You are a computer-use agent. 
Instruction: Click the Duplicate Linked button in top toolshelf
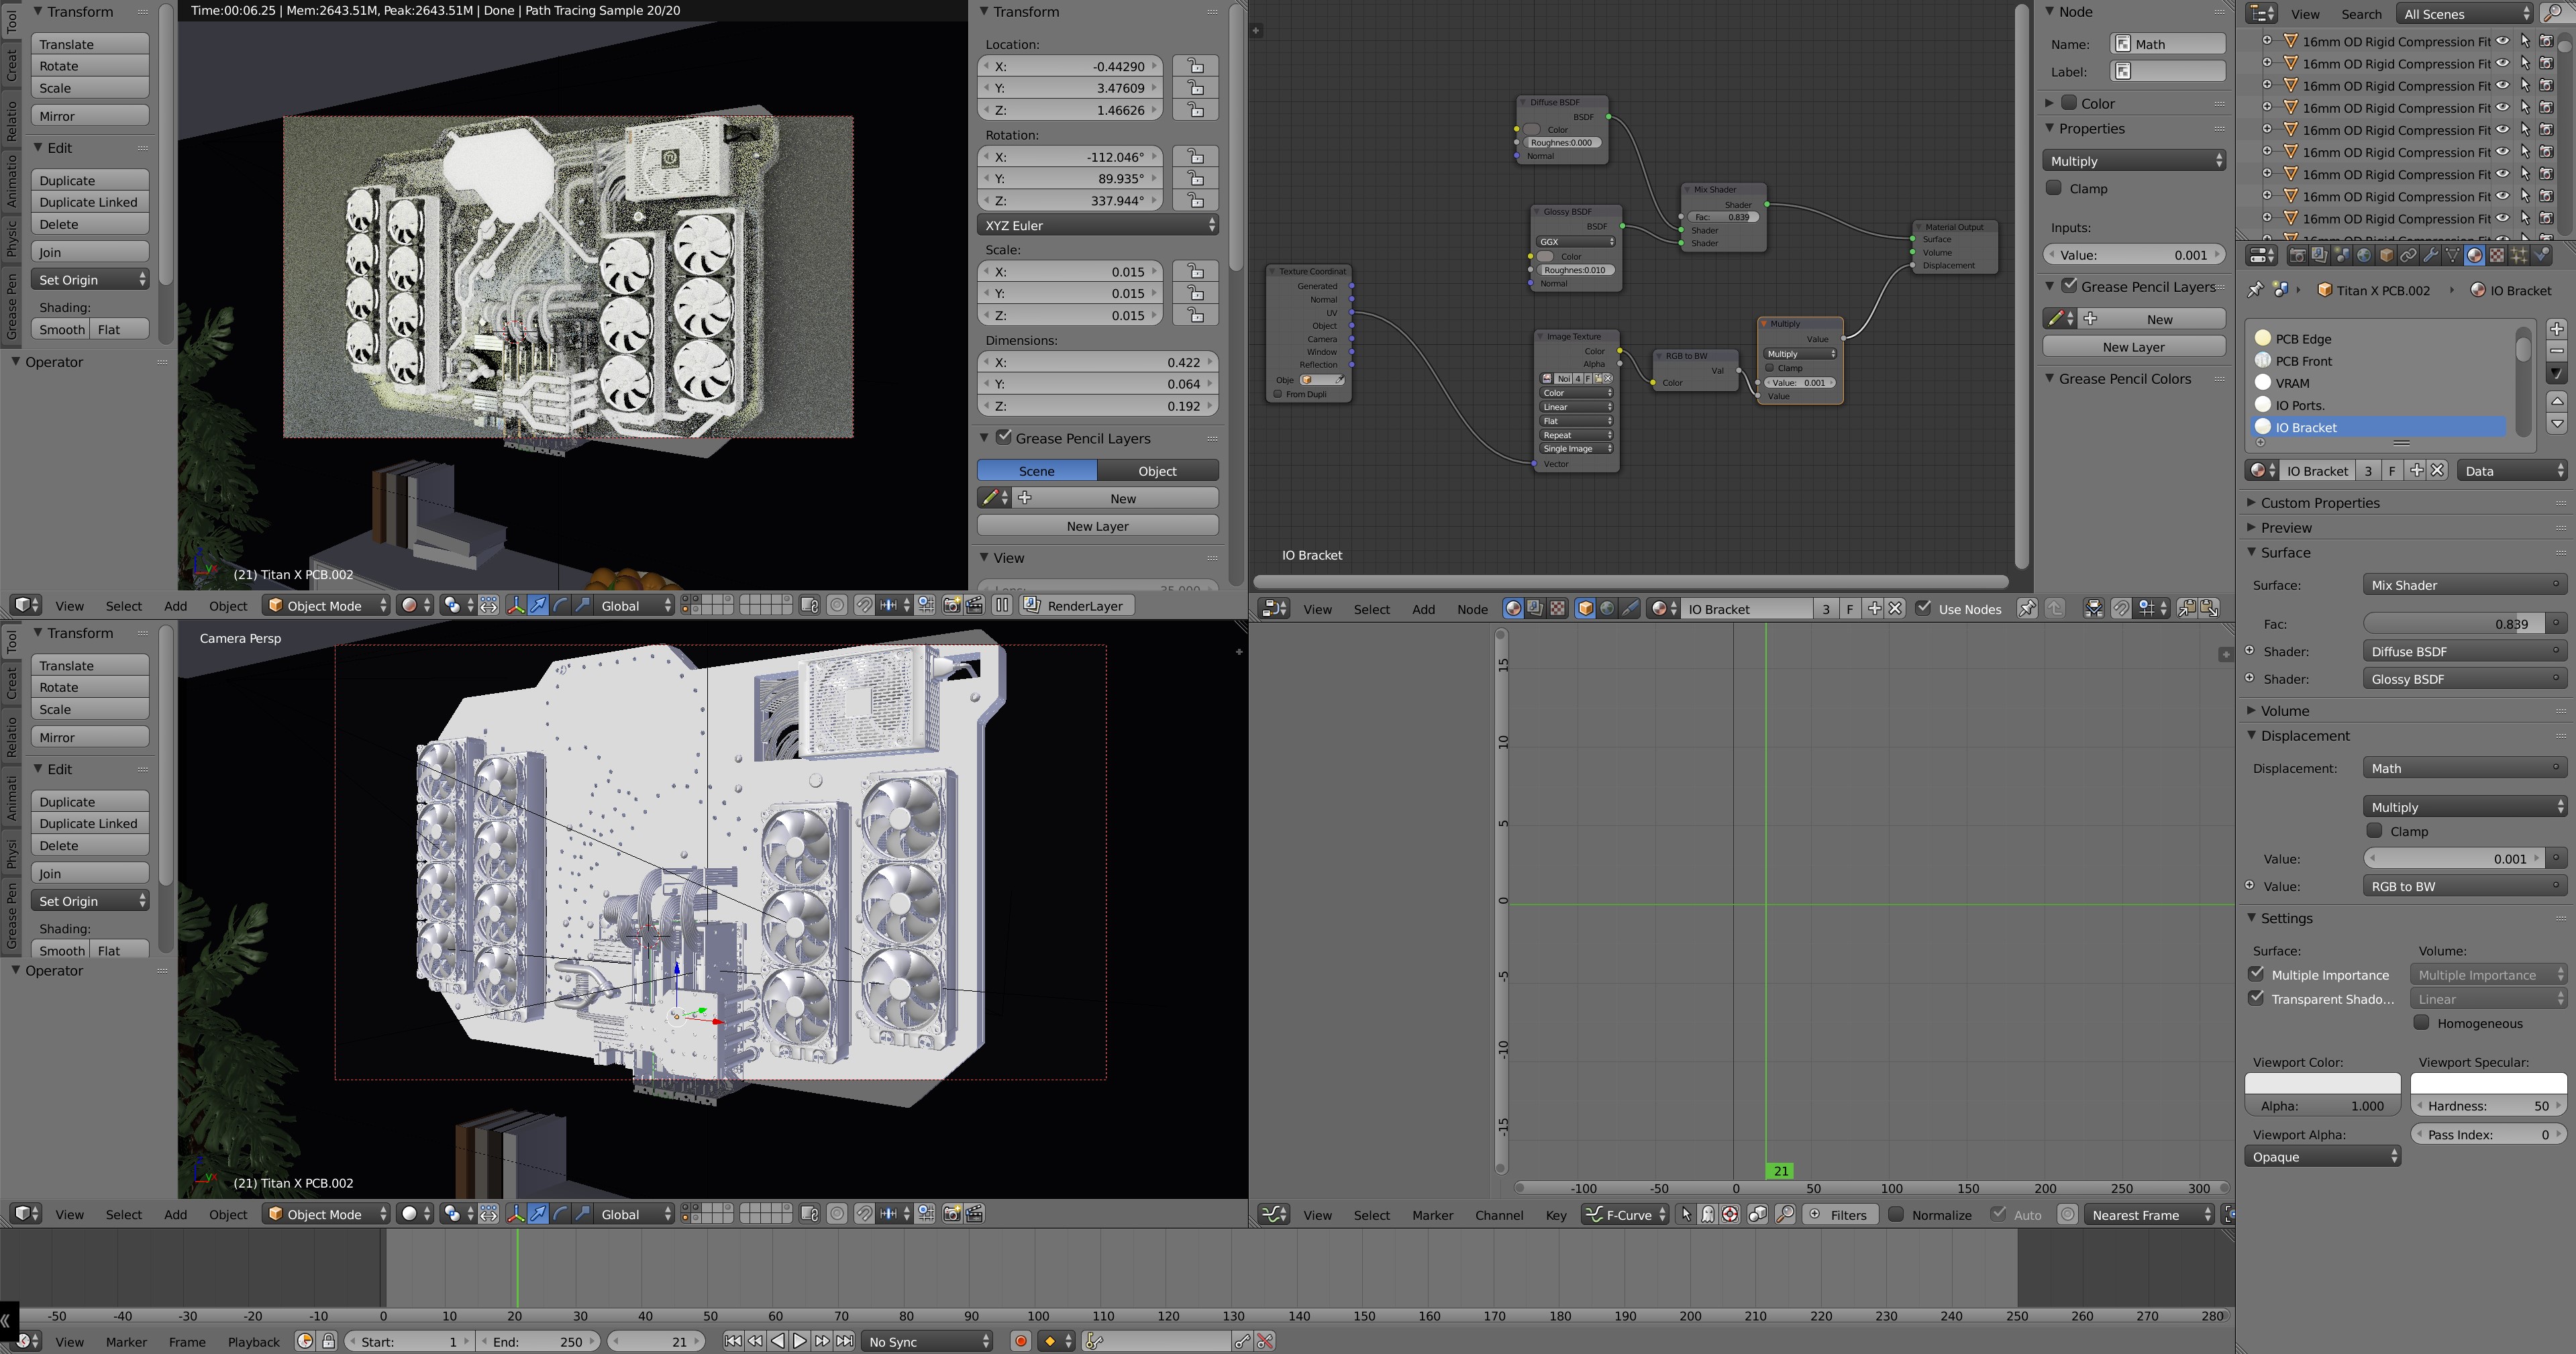[89, 202]
